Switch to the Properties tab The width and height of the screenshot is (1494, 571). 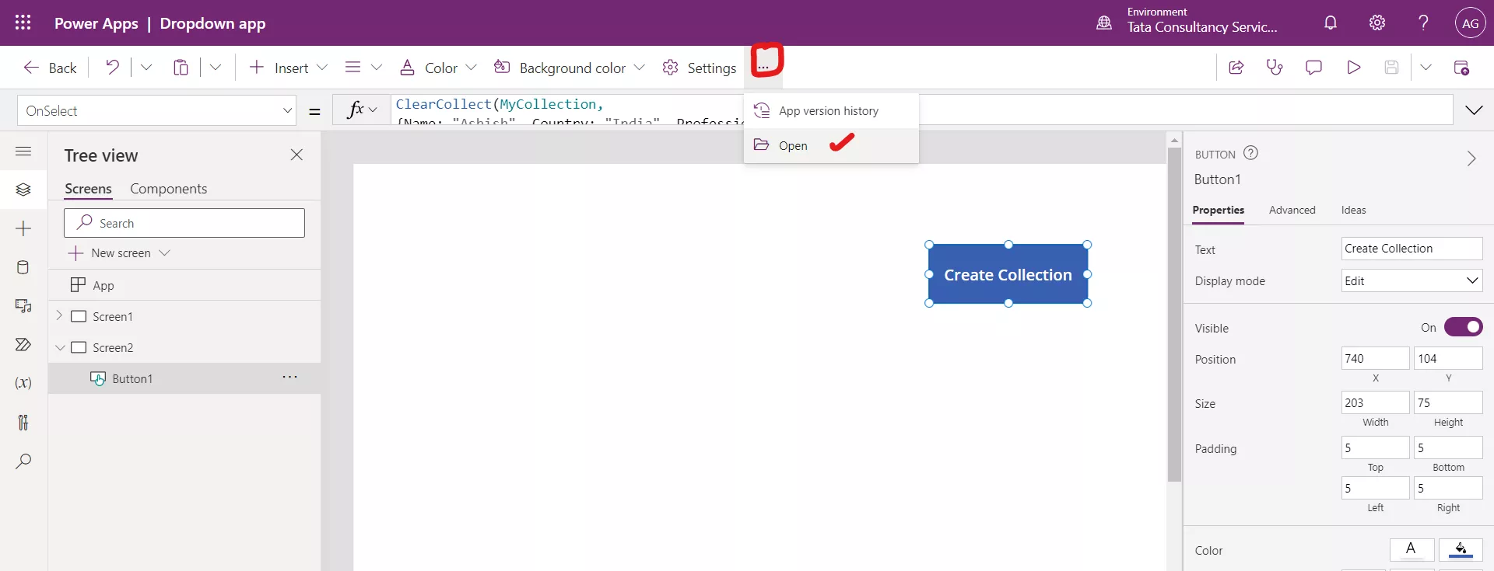tap(1218, 210)
